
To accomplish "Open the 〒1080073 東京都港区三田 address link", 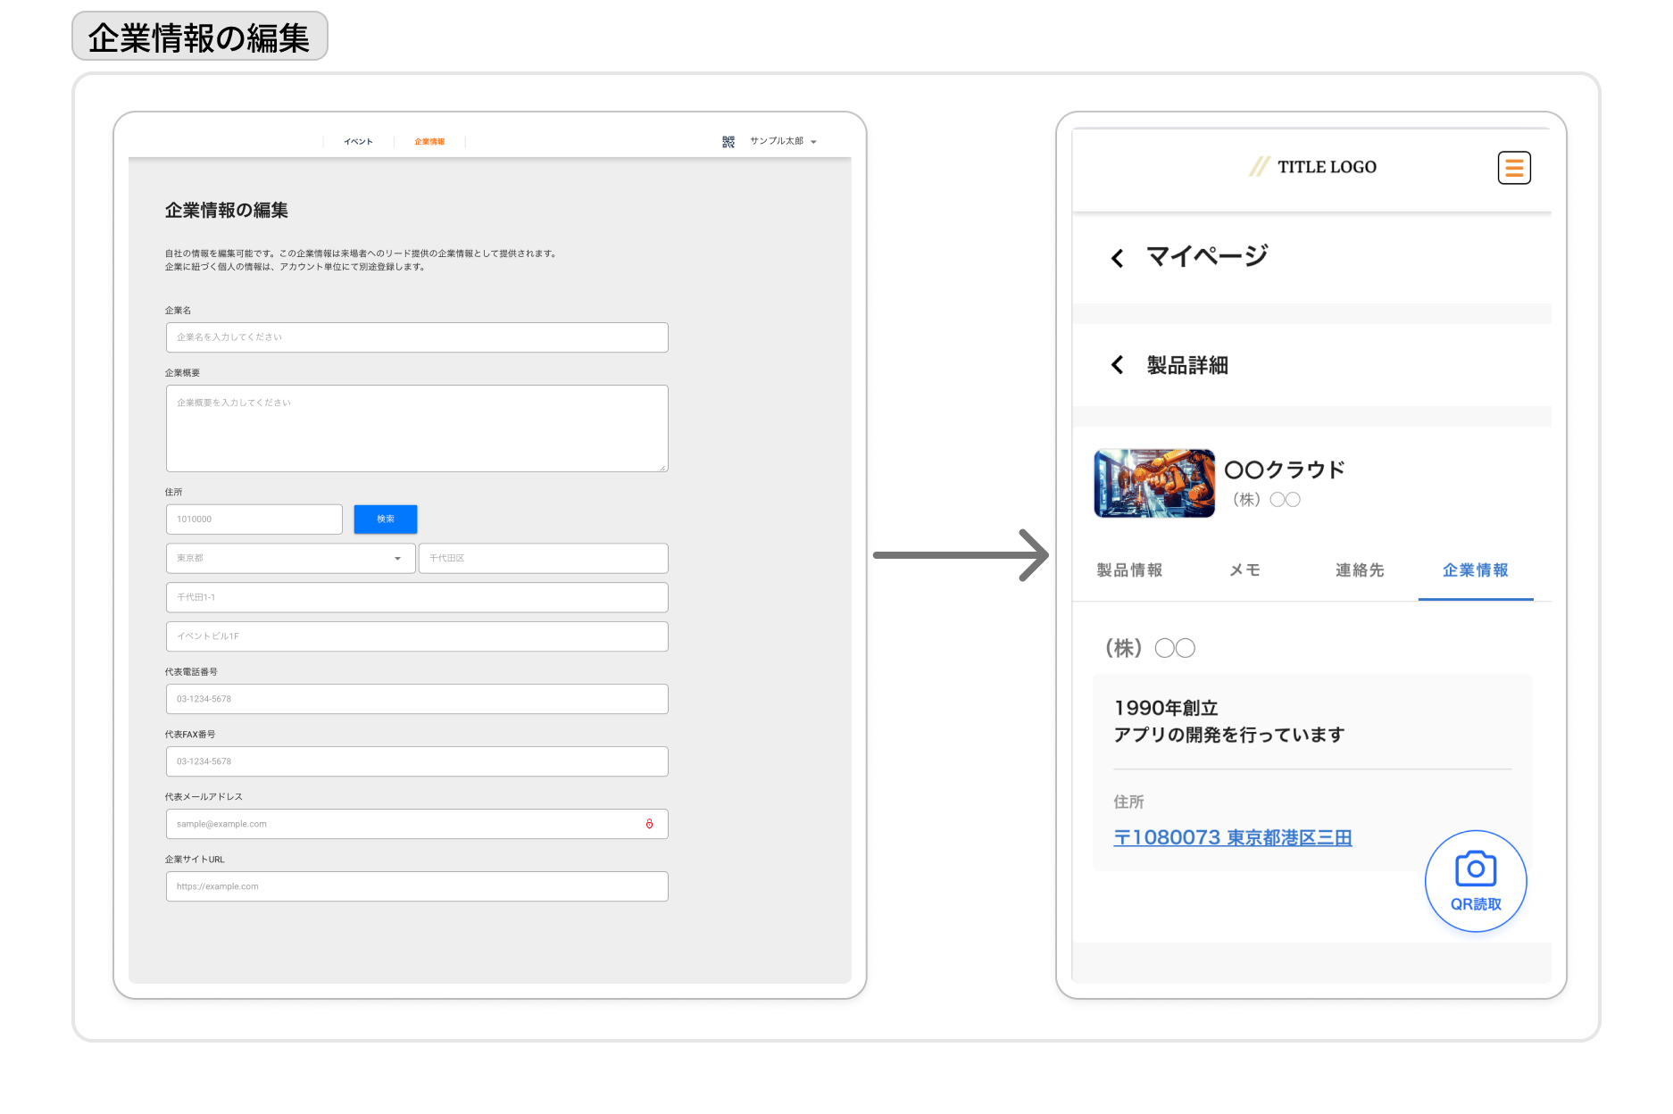I will pyautogui.click(x=1233, y=837).
